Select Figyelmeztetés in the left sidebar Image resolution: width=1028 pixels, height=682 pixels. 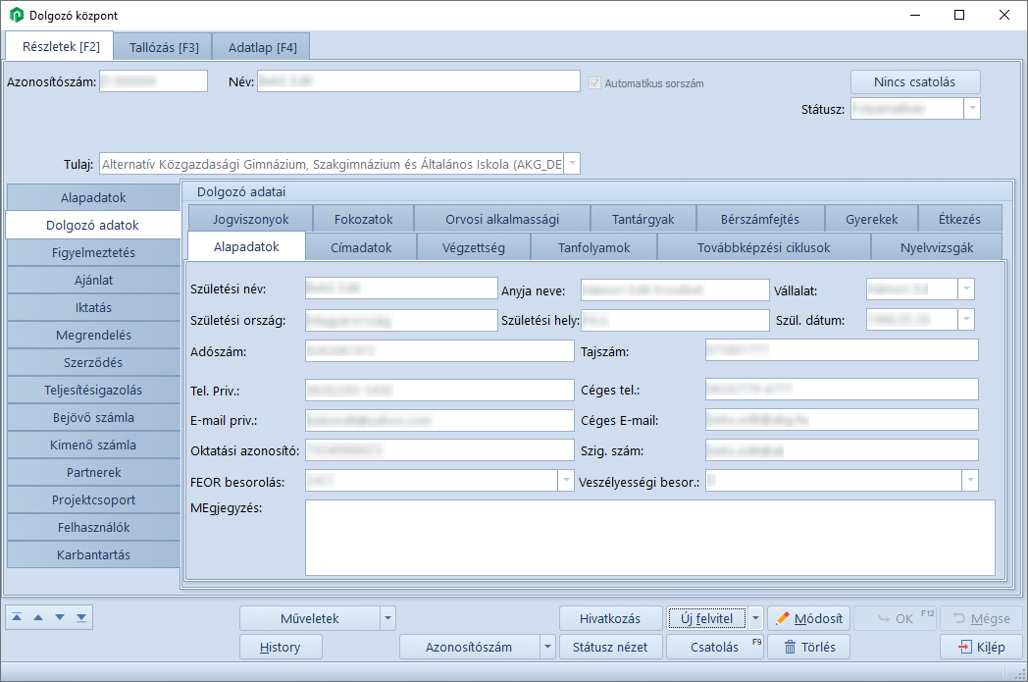(x=93, y=252)
